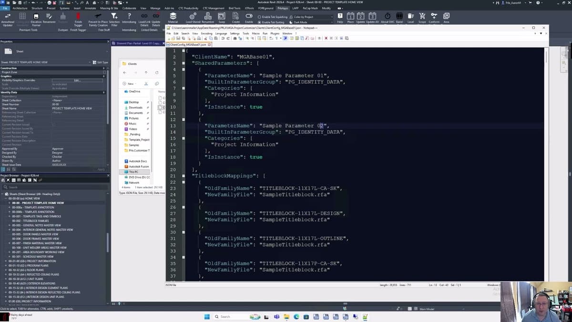Viewport: 572px width, 322px height.
Task: Expand 00-01-00 PROJECT INFORMATION tree node
Action: tap(6, 261)
